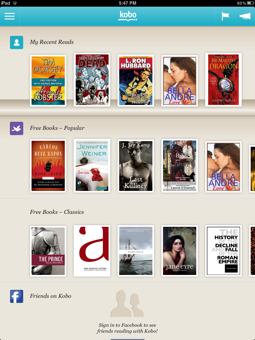Tap the friends silhouette placeholder
The height and width of the screenshot is (340, 255).
(x=127, y=303)
